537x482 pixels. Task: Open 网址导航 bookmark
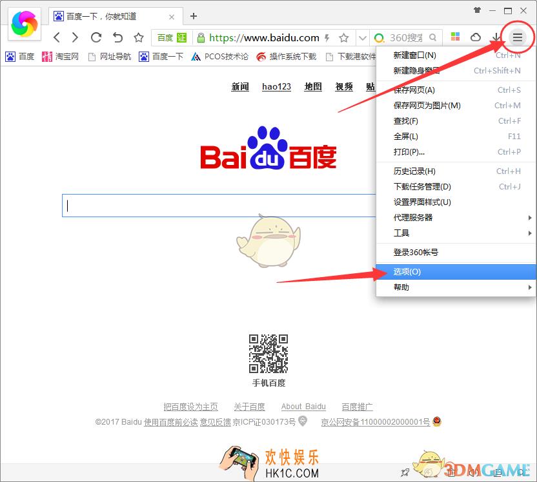pos(110,57)
